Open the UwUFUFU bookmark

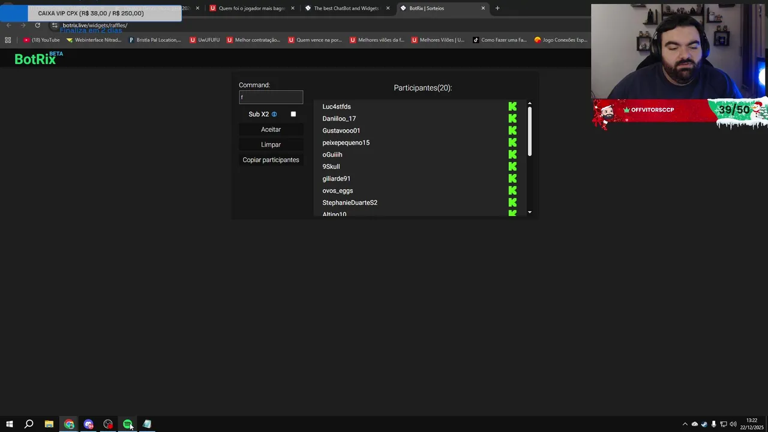(205, 40)
